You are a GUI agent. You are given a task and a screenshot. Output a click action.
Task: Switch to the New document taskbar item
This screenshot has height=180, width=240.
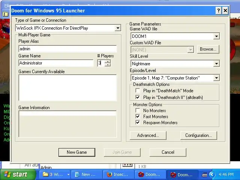coord(87,174)
